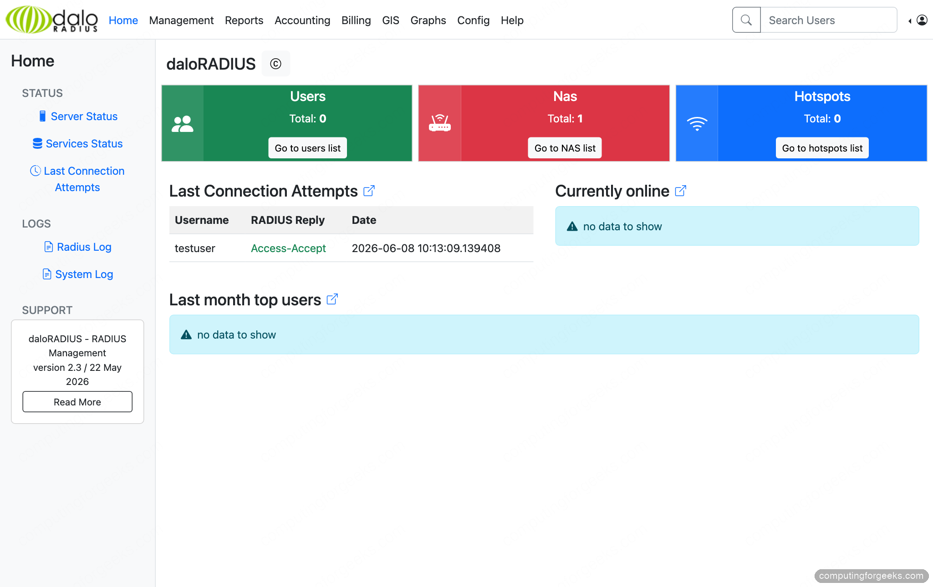Click the RADIUS Reply column header
Screen dimensions: 933x587
(x=288, y=220)
